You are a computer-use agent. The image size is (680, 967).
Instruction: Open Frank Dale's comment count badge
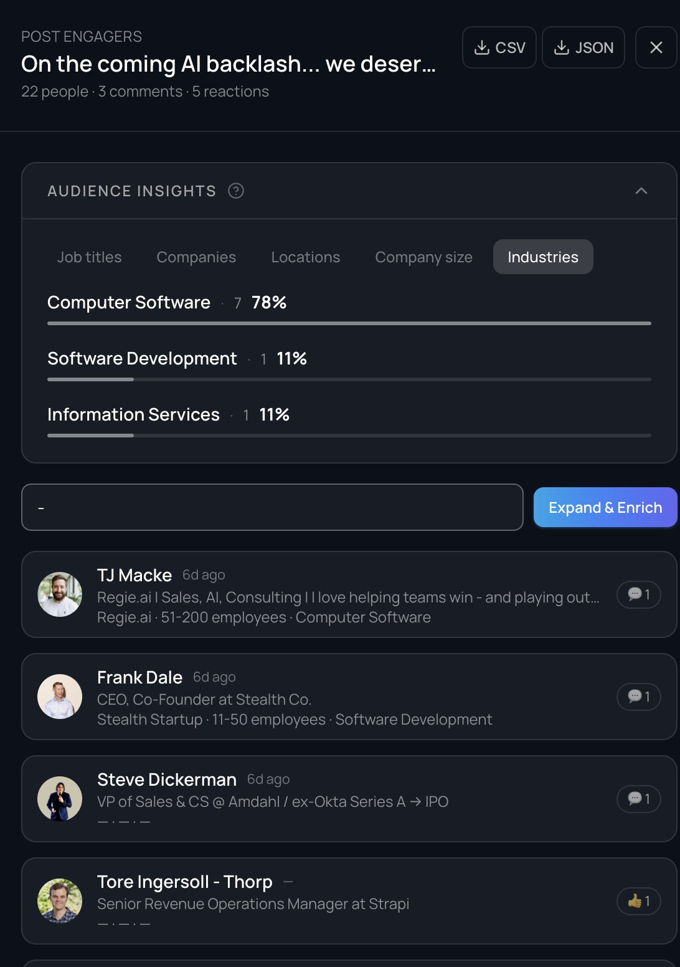639,697
